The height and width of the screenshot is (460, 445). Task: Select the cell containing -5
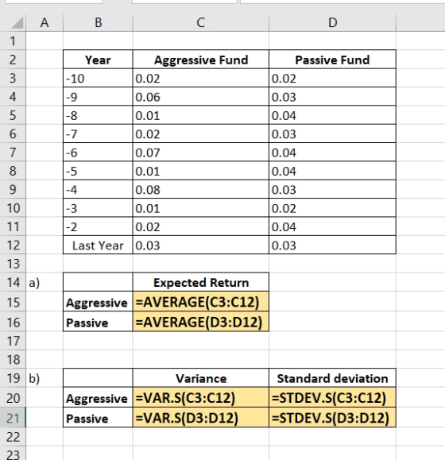pos(98,171)
